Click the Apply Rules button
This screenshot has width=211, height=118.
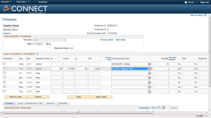(101, 97)
